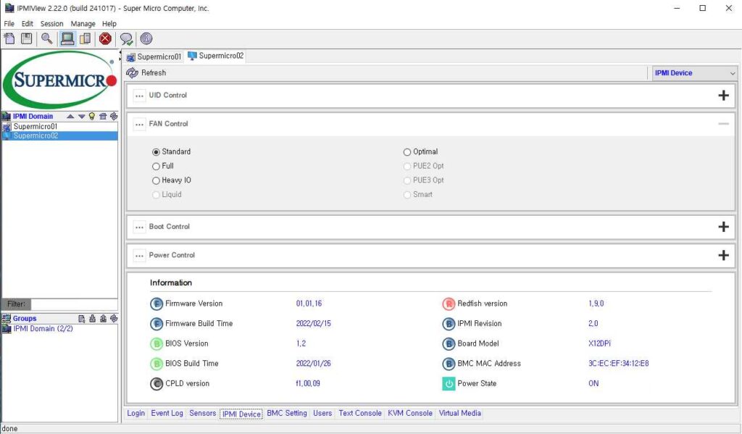Open the BMC Setting tab
742x434 pixels.
pos(287,413)
